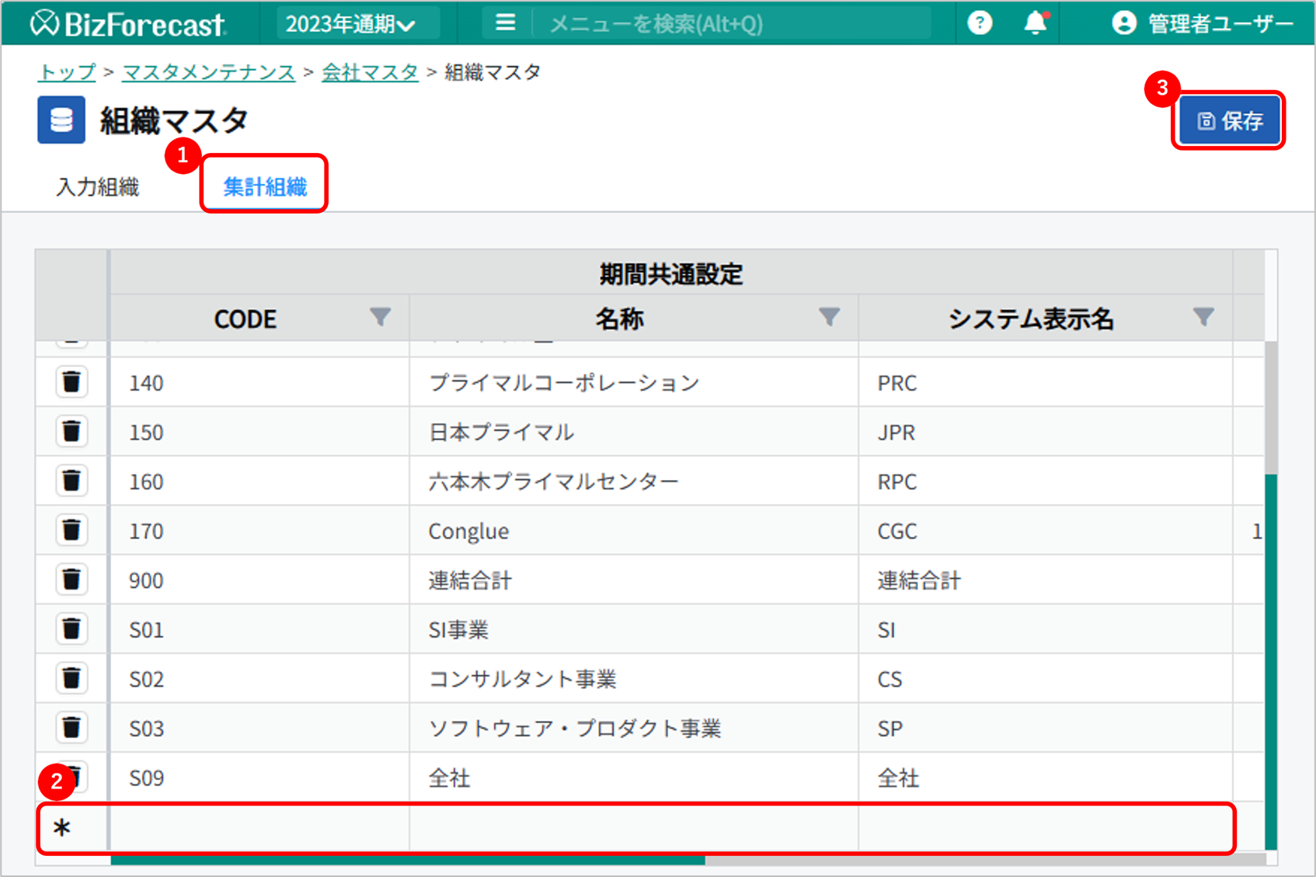Screen dimensions: 1316x877
Task: Open the 会社マスタ breadcrumb link
Action: click(x=370, y=72)
